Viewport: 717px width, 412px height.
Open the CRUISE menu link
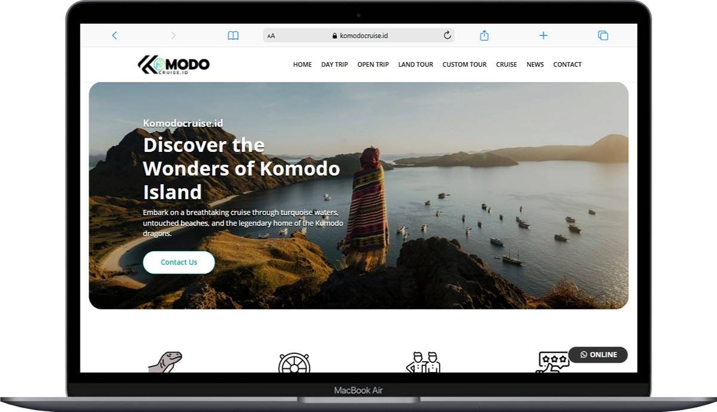pyautogui.click(x=507, y=65)
